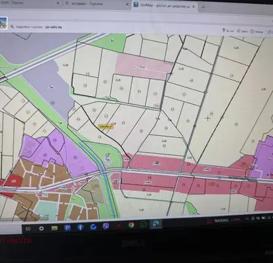The height and width of the screenshot is (263, 273).
Task: Open the Помощ help button
Action: coord(257,32)
